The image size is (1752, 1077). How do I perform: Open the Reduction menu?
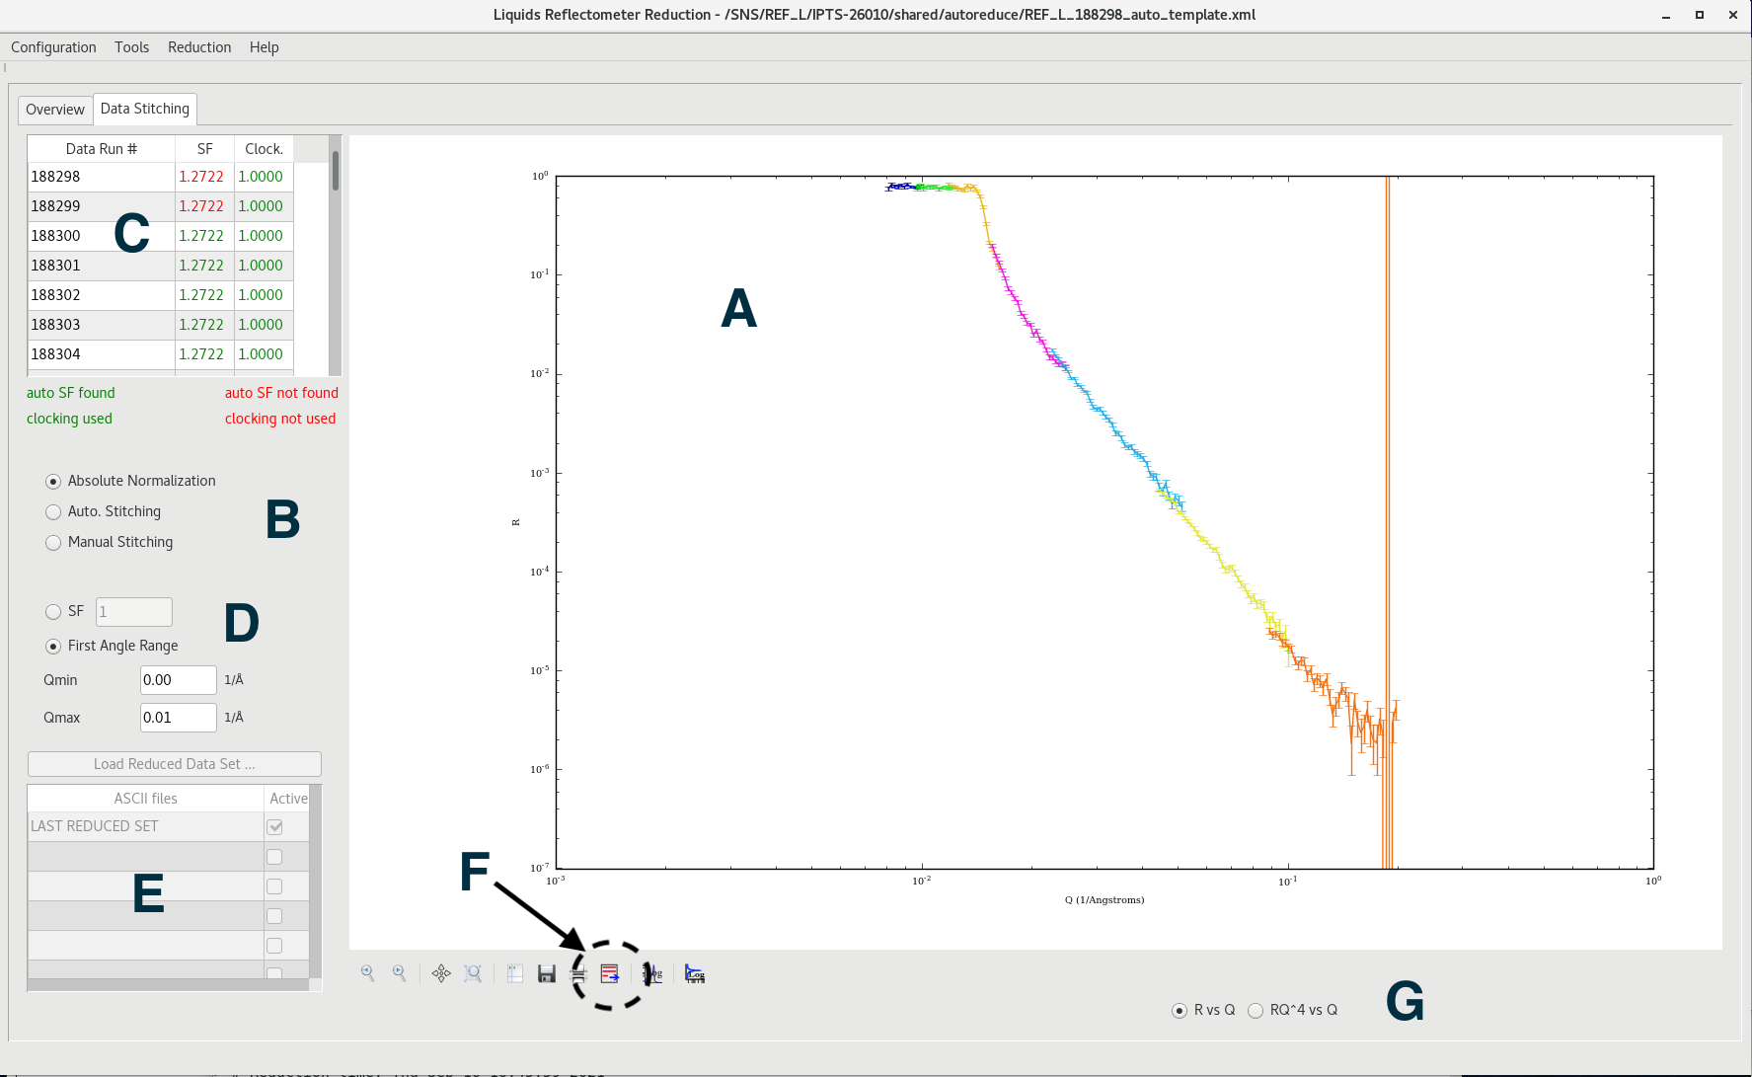click(x=199, y=47)
